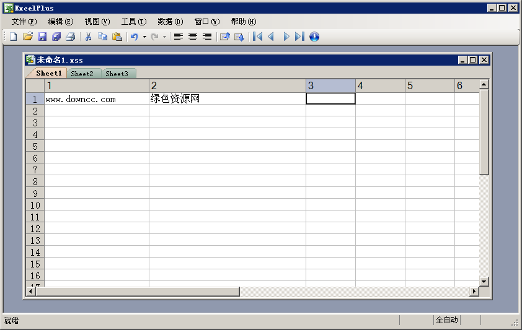522x330 pixels.
Task: Click the import icon with down arrow
Action: click(x=239, y=37)
